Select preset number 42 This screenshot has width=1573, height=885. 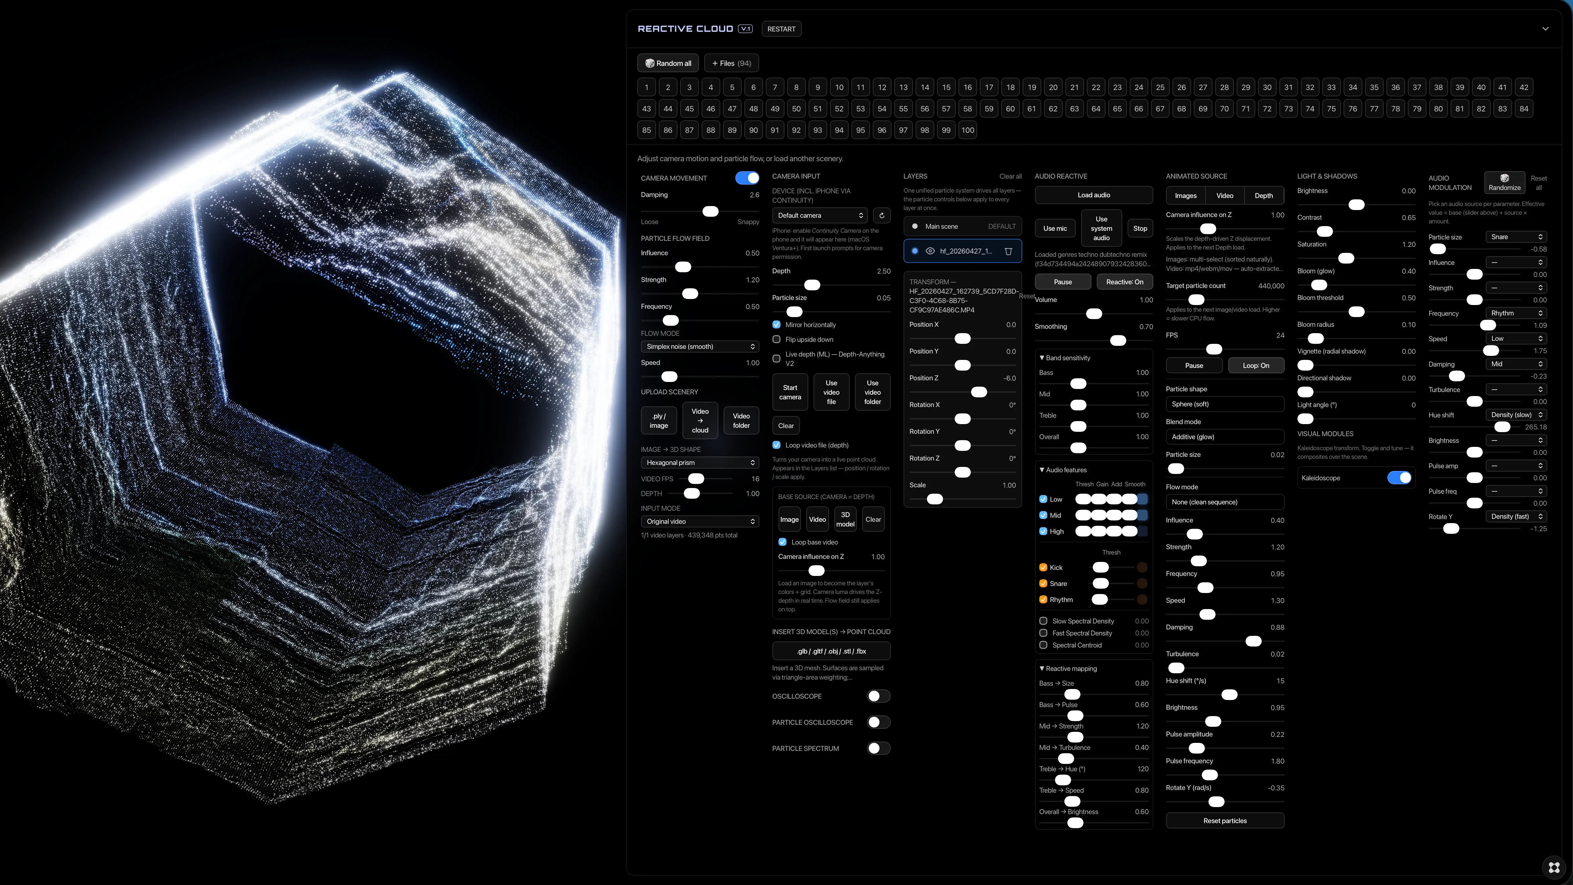pyautogui.click(x=1524, y=87)
